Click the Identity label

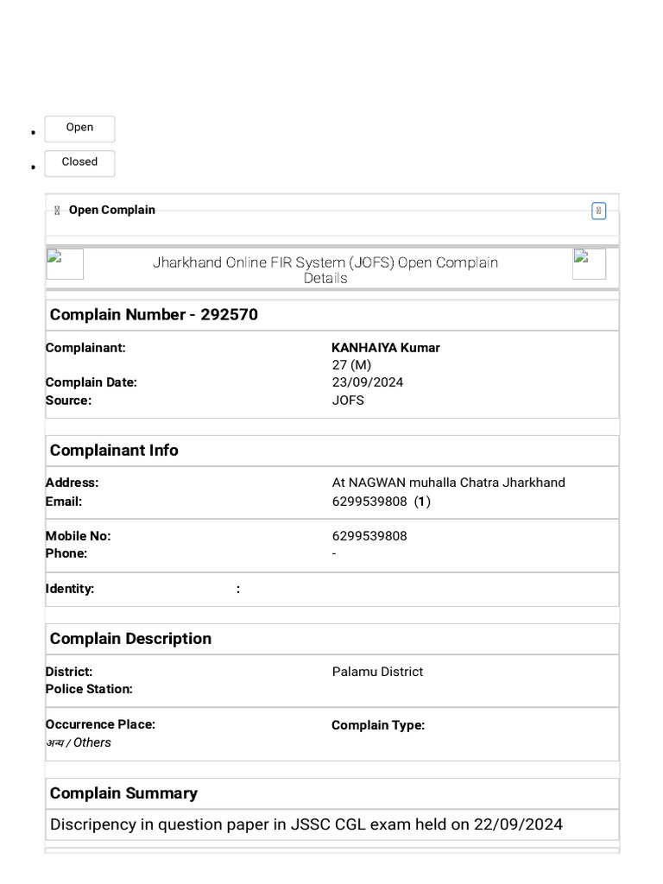[70, 589]
